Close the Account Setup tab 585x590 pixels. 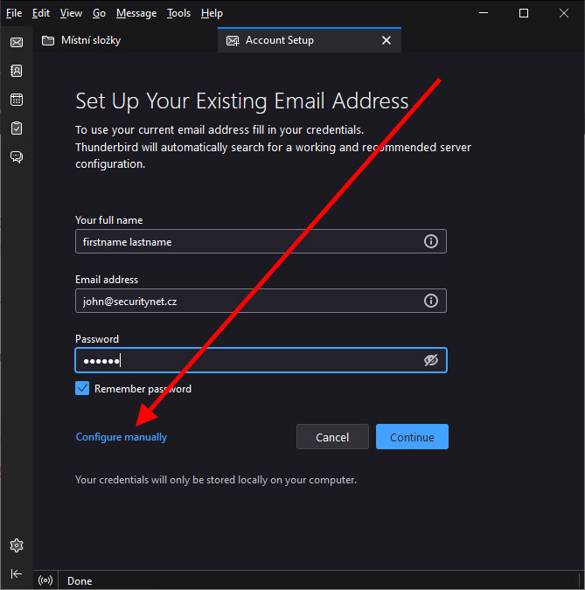(x=387, y=40)
